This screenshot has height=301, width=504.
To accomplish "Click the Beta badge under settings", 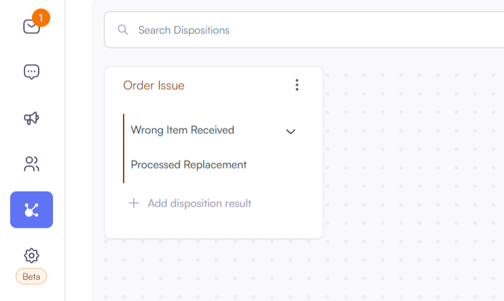I will 31,277.
